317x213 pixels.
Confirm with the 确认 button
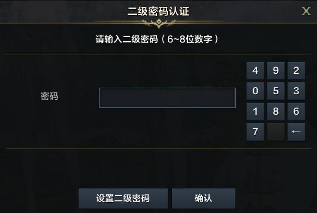[204, 198]
